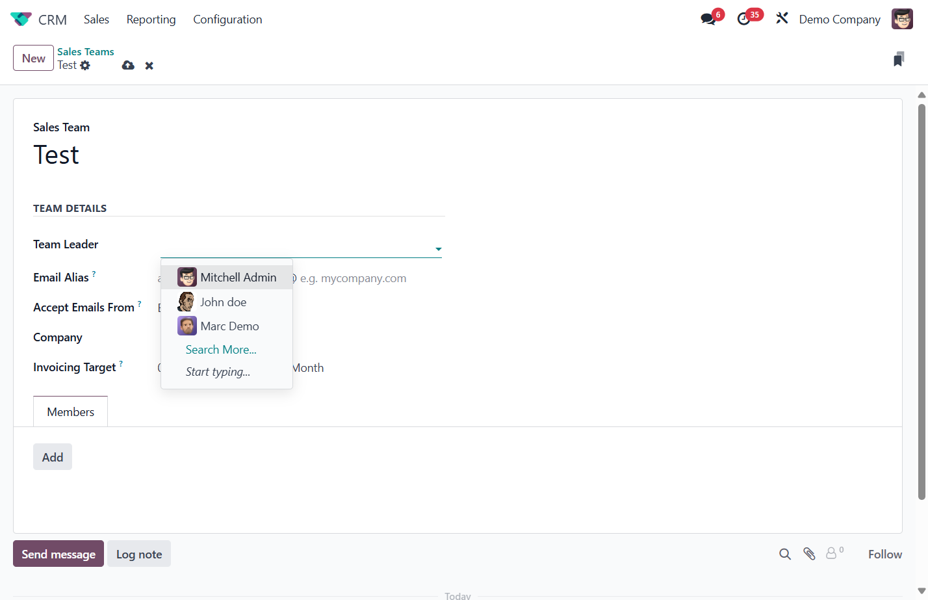Edit the Sales Team name Test

tap(57, 155)
